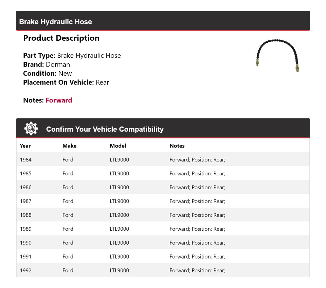Click the Part Type Brake Hydraulic Hose text
The width and height of the screenshot is (326, 288).
point(89,55)
